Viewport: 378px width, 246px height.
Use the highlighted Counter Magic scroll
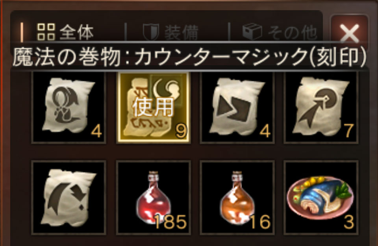[x=153, y=107]
